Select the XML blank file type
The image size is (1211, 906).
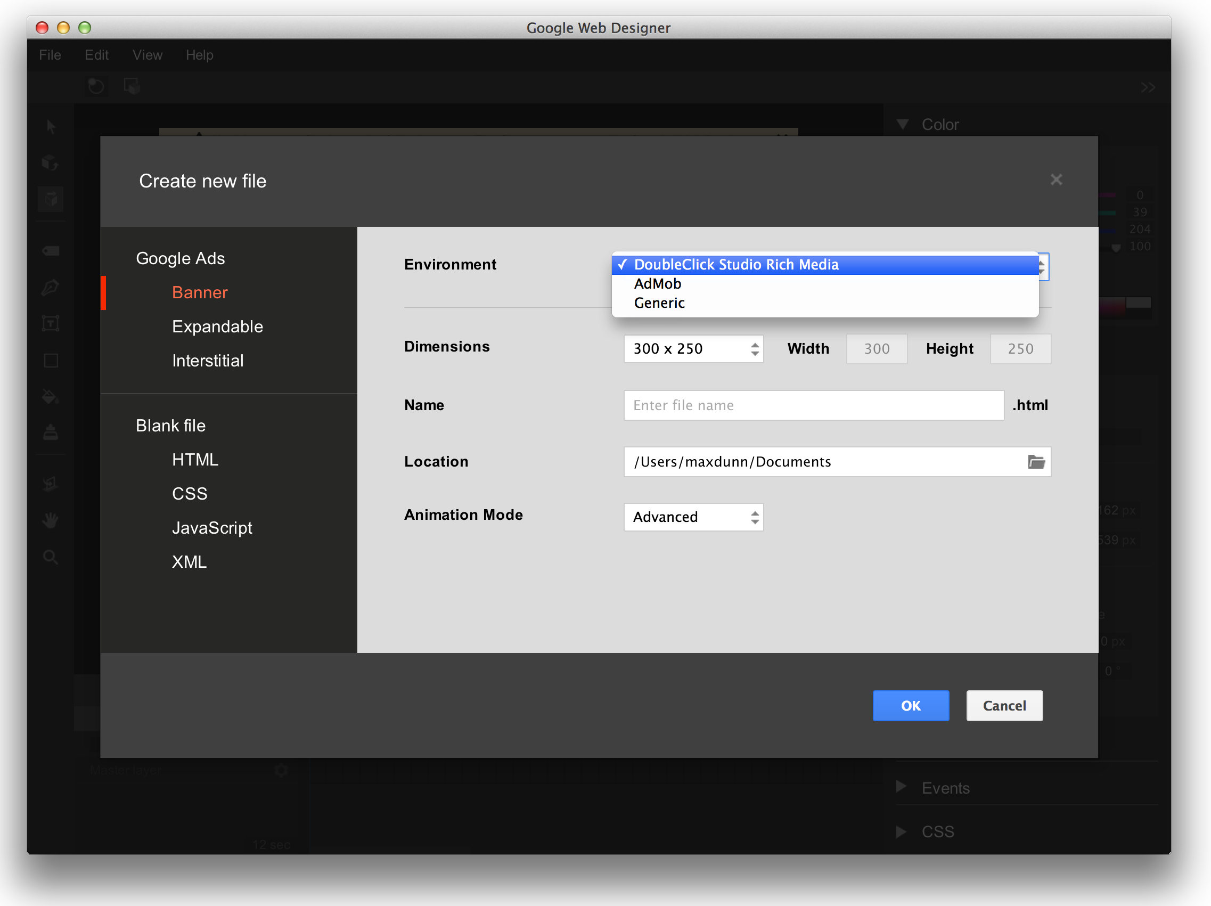click(189, 562)
